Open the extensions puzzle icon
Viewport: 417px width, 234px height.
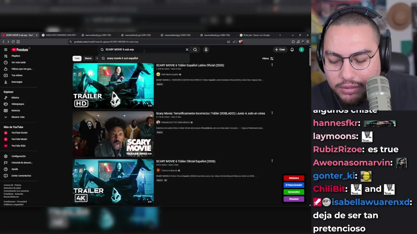(x=293, y=42)
